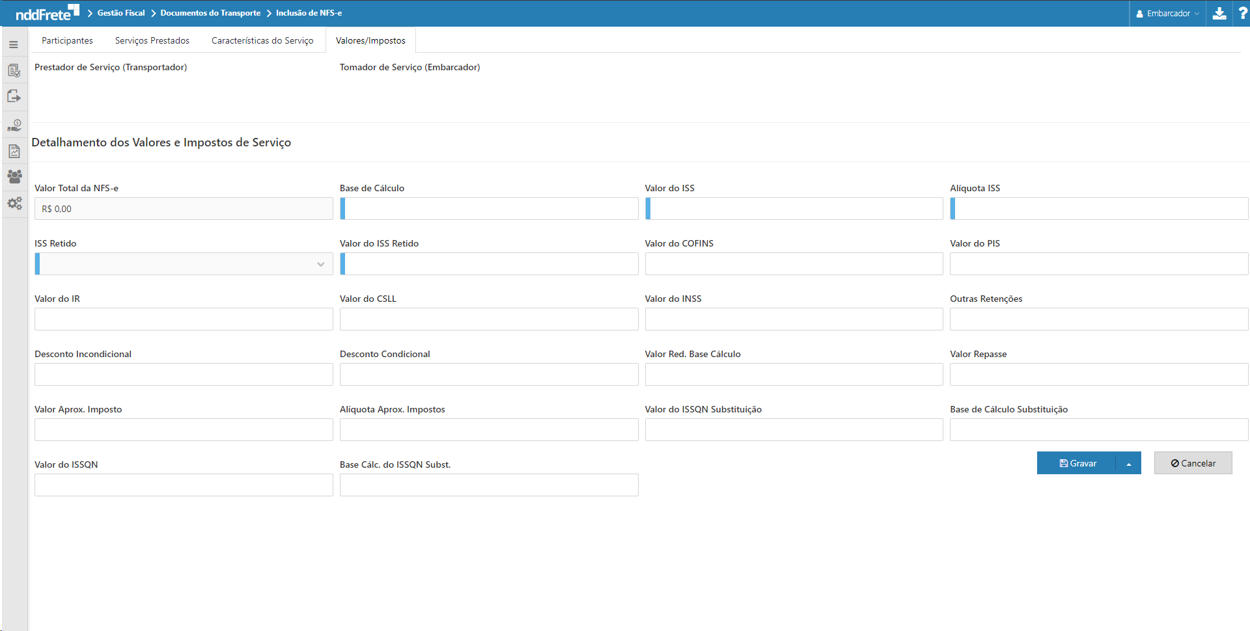Open the report chart sidebar icon
The image size is (1250, 631).
click(x=14, y=151)
